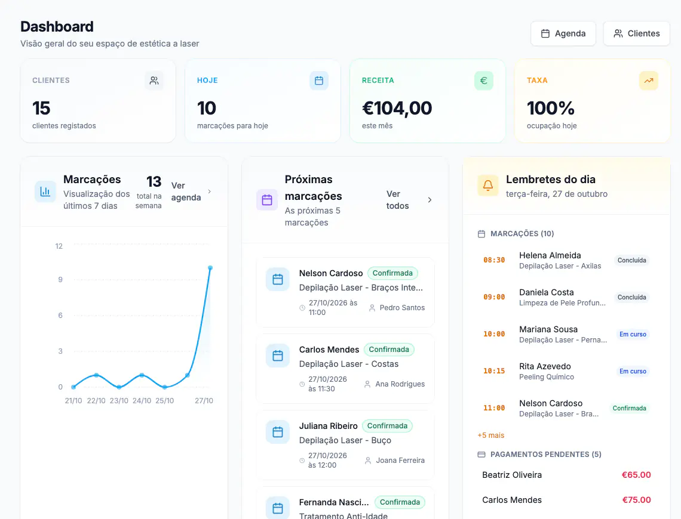The width and height of the screenshot is (681, 519).
Task: Select Helena Almeida 08:30 reminder
Action: [566, 260]
